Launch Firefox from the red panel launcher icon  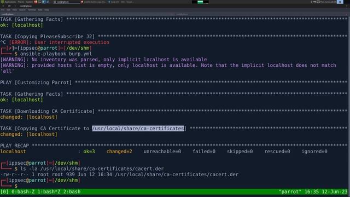(36, 2)
